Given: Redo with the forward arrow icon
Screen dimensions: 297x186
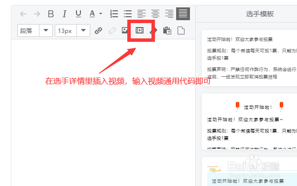Looking at the screenshot, I should pyautogui.click(x=37, y=14).
